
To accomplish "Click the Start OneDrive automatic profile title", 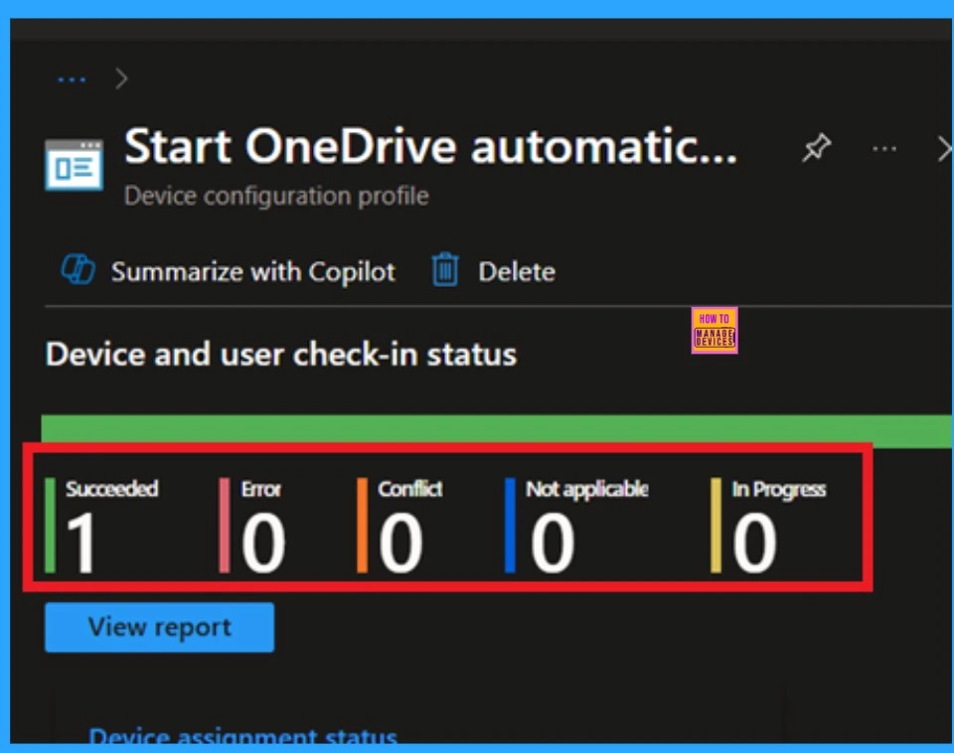I will pyautogui.click(x=430, y=148).
